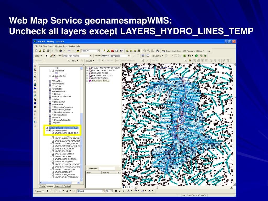The width and height of the screenshot is (268, 201).
Task: Check the LAYERS.COMMUNITY layer checkbox
Action: tap(53, 172)
